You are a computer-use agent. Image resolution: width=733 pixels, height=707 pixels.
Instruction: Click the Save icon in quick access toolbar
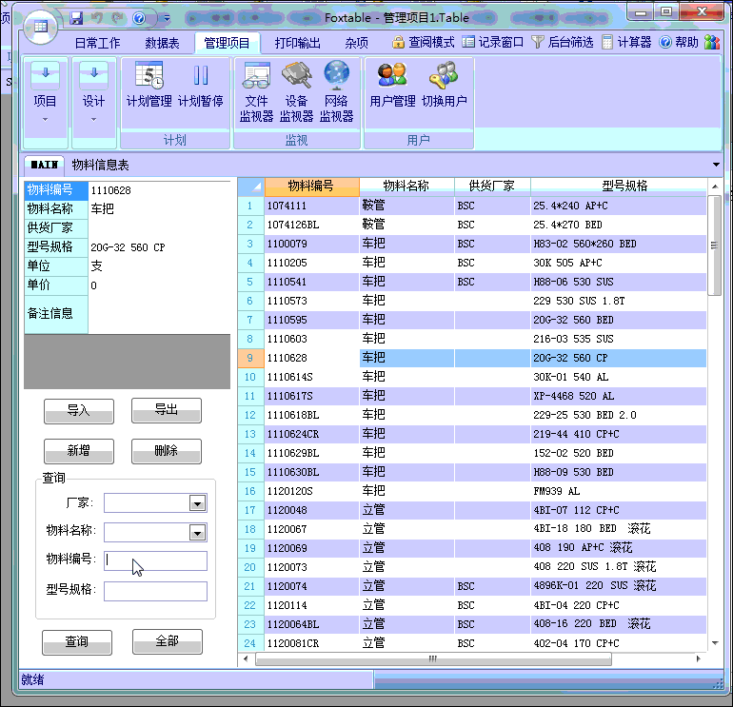point(76,18)
